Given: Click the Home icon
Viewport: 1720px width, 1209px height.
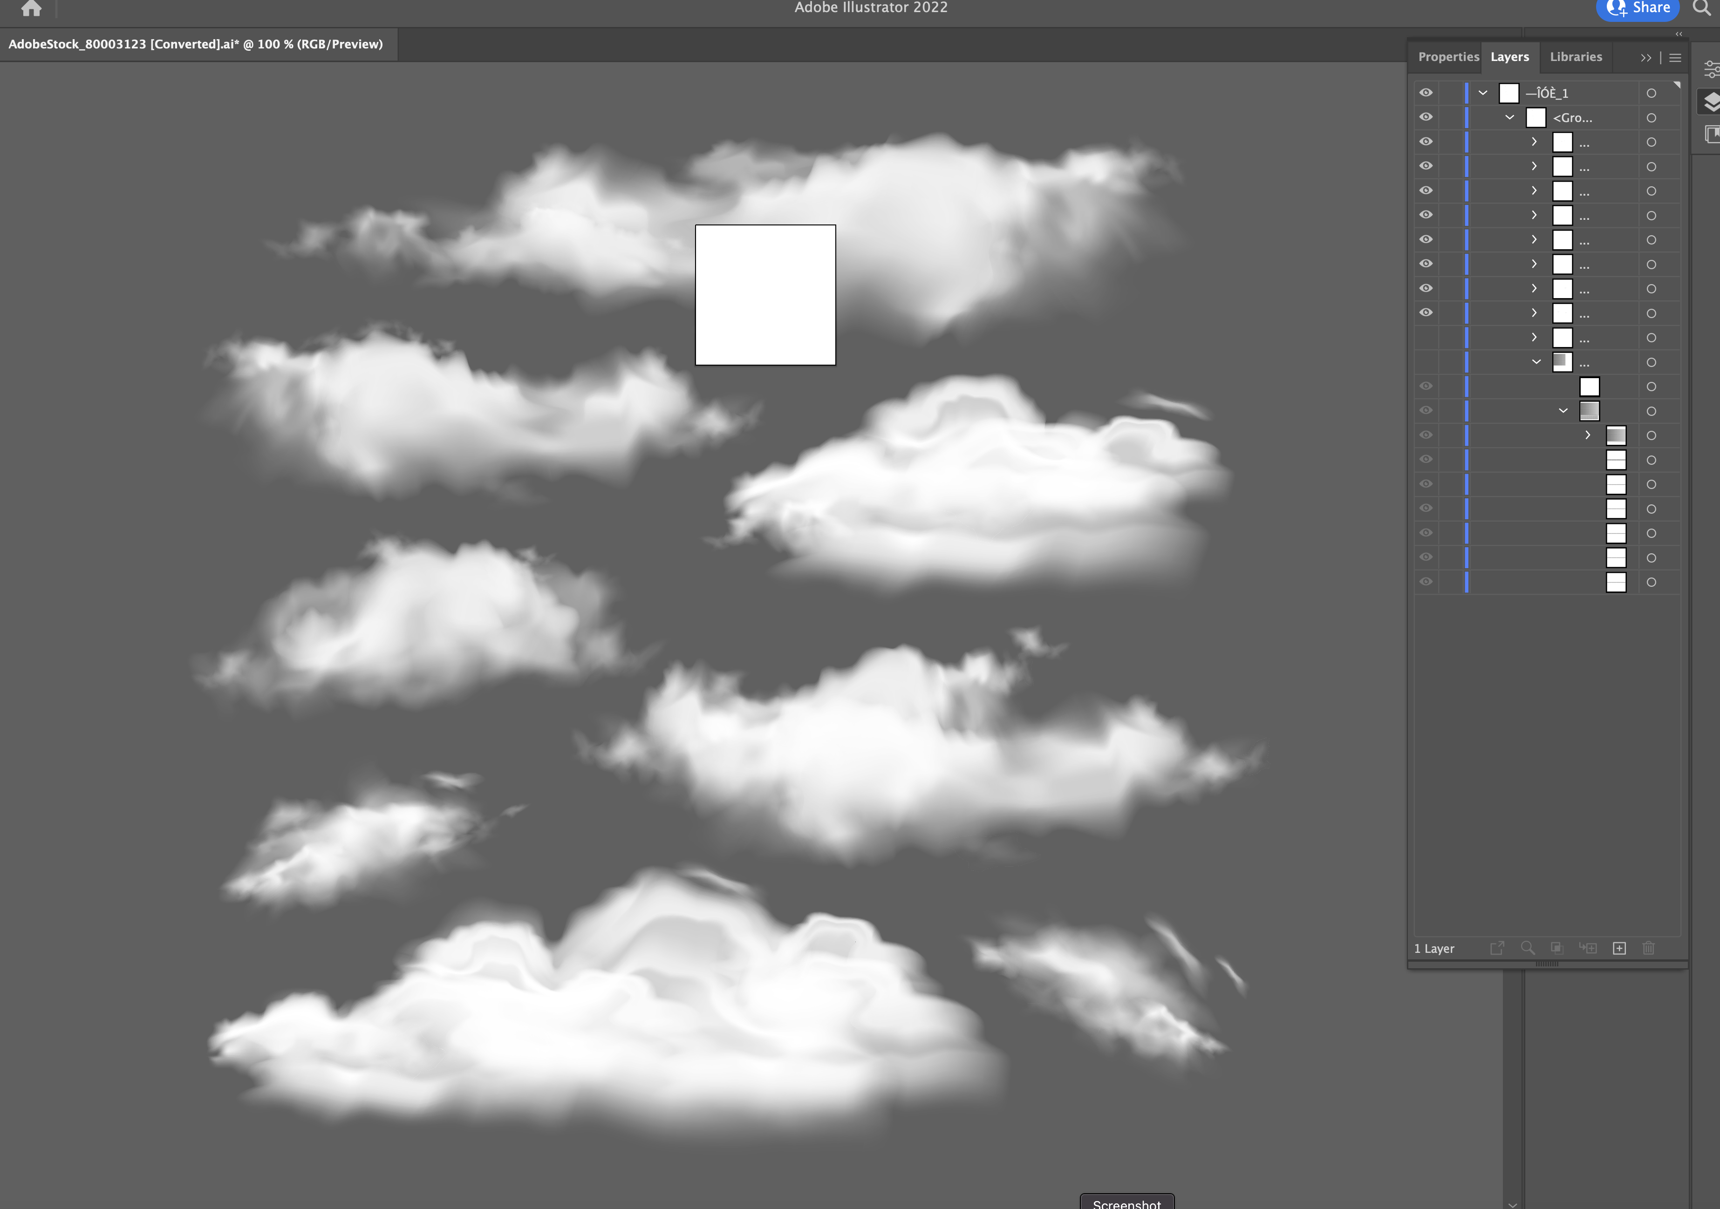Looking at the screenshot, I should pos(32,8).
